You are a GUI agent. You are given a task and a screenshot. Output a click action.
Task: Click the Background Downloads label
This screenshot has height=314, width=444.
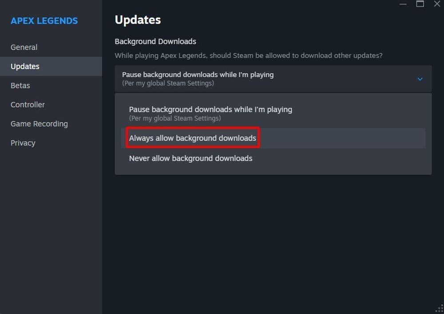click(x=155, y=41)
